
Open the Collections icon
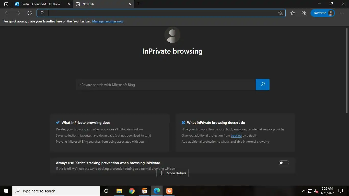click(x=304, y=13)
